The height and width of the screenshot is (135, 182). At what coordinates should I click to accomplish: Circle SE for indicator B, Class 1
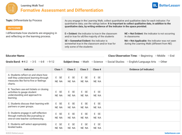click(x=61, y=92)
